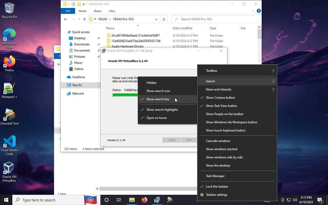Enable Show People on the taskbar
Image resolution: width=328 pixels, height=205 pixels.
point(237,114)
